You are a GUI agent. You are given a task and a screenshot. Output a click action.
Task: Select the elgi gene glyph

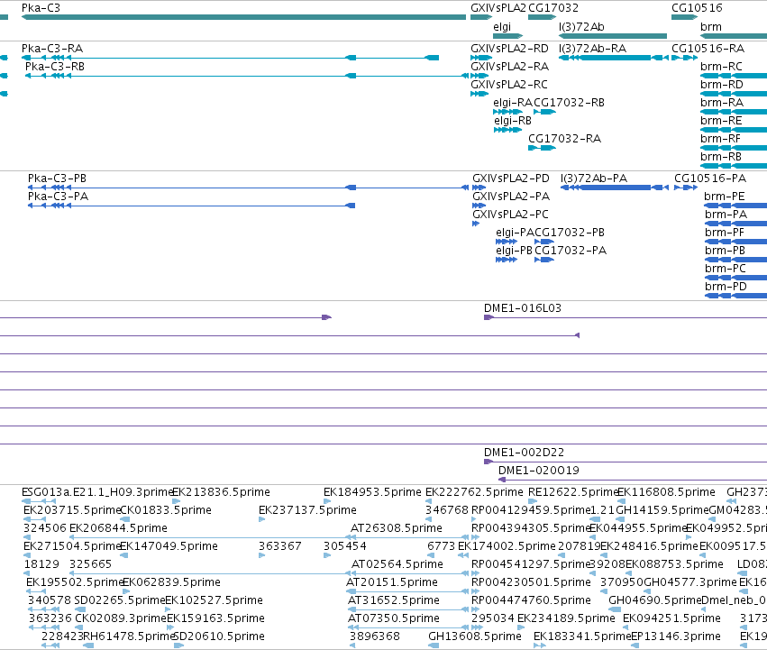pos(507,36)
